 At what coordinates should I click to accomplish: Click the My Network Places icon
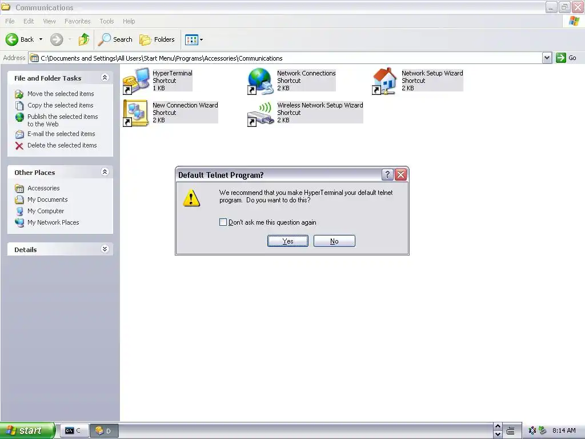click(x=19, y=222)
